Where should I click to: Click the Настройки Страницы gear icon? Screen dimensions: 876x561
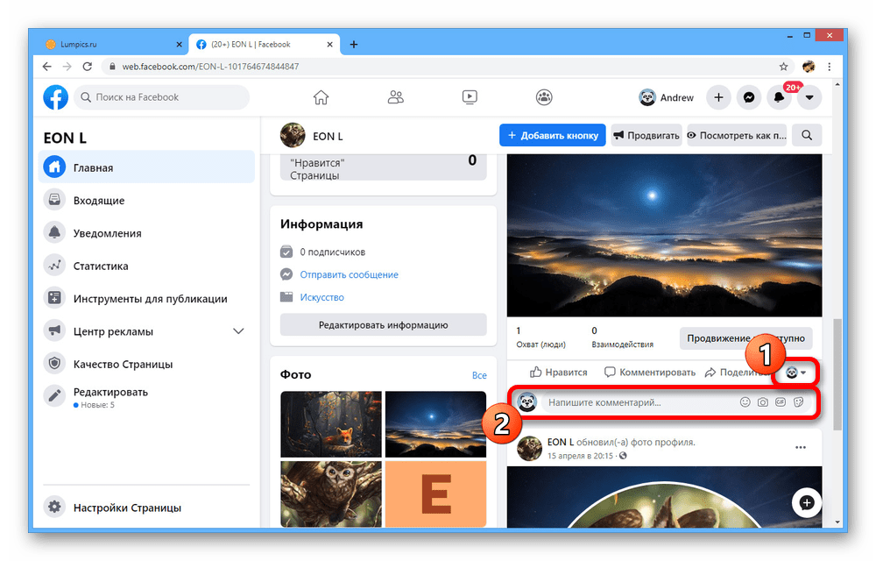[54, 508]
